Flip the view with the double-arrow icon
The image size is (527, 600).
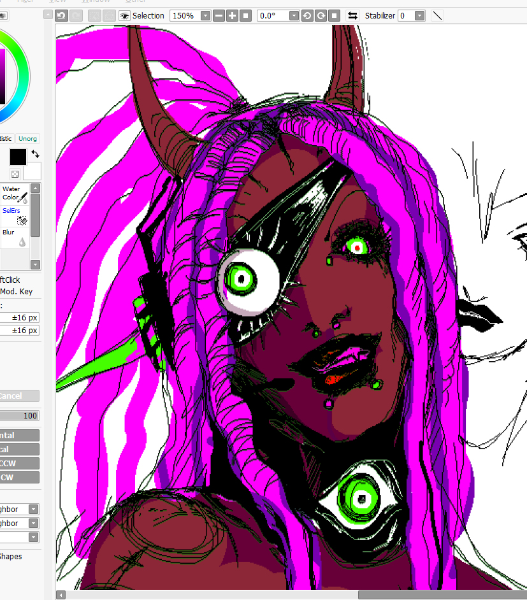tap(352, 15)
